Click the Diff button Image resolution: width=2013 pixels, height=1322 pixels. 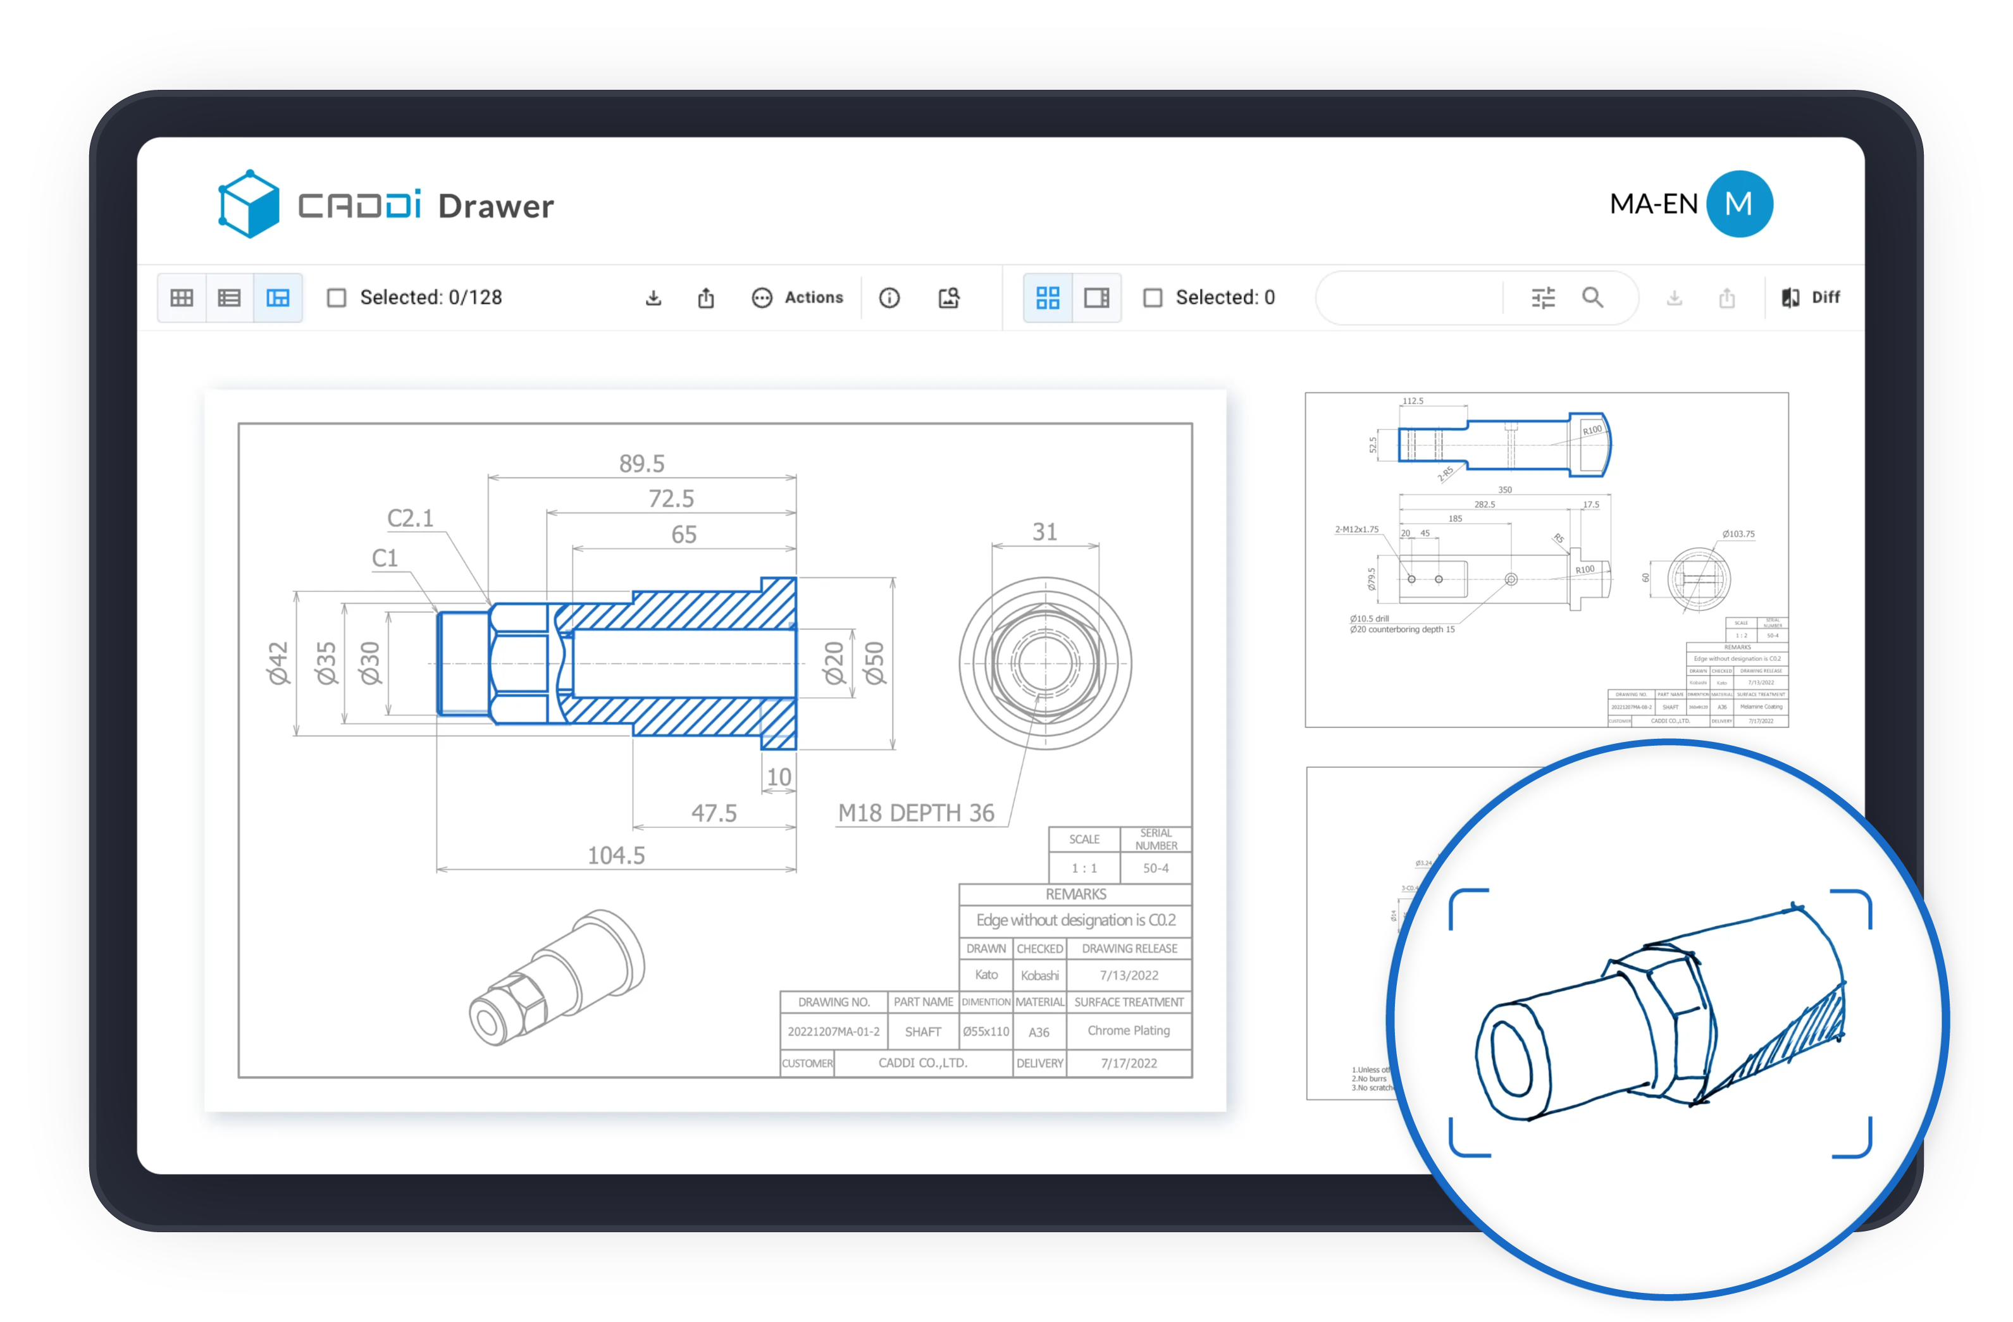point(1811,298)
